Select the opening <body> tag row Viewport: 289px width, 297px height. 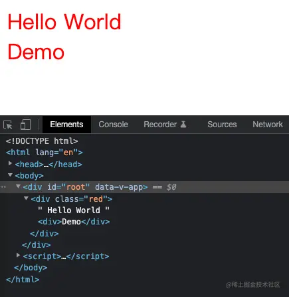pyautogui.click(x=29, y=176)
